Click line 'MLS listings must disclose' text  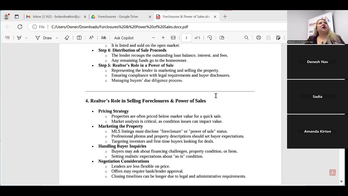[x=169, y=131]
